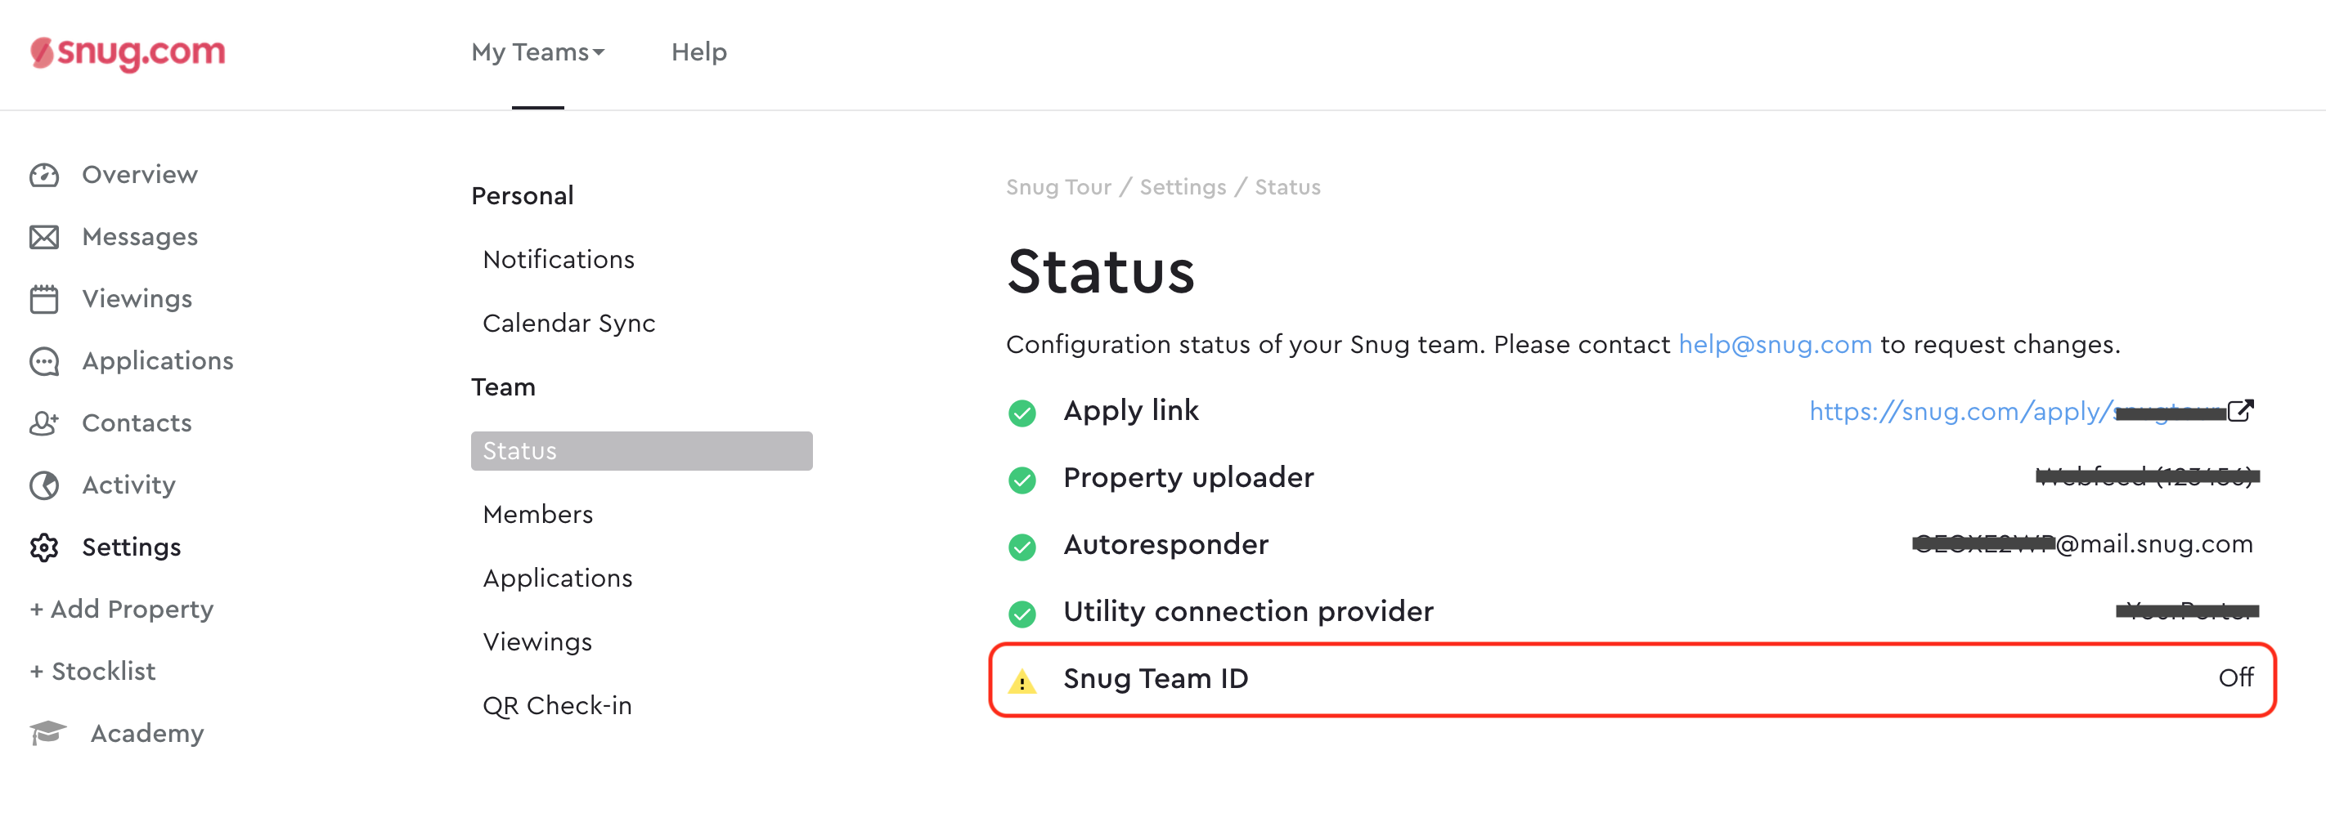This screenshot has height=840, width=2326.
Task: Click the Activity pie chart icon
Action: pyautogui.click(x=44, y=485)
